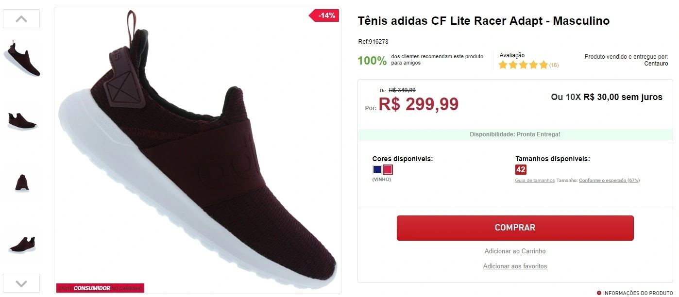
Task: Select the navy blue color option
Action: (x=376, y=169)
